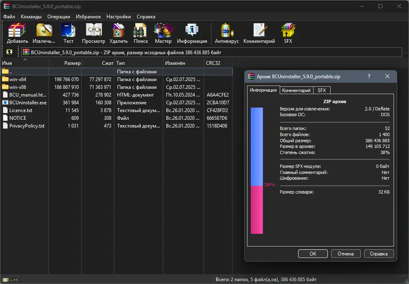Sort by the Сжат column header

98,63
